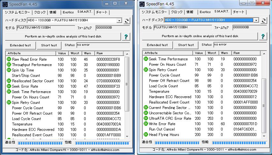The height and width of the screenshot is (155, 272).
Task: Click Status field 'no error' in left window
Action: point(103,45)
